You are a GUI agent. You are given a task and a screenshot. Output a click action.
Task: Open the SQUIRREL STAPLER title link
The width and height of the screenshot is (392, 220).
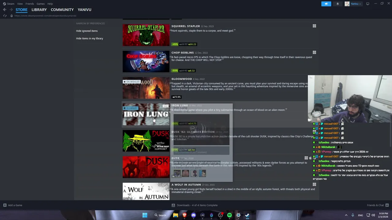pyautogui.click(x=186, y=26)
